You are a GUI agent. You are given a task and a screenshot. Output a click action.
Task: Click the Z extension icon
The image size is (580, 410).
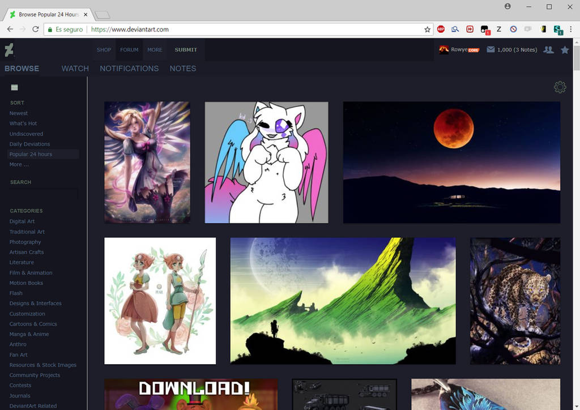tap(498, 29)
